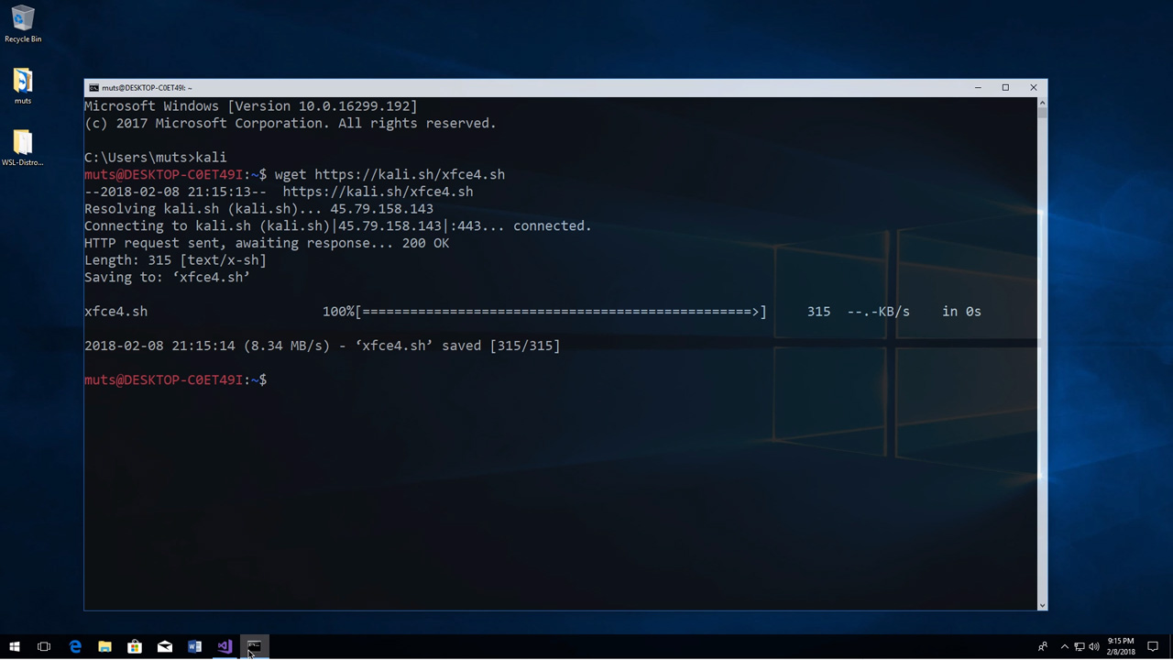This screenshot has height=660, width=1173.
Task: Open the Mail app from the taskbar
Action: click(x=165, y=647)
